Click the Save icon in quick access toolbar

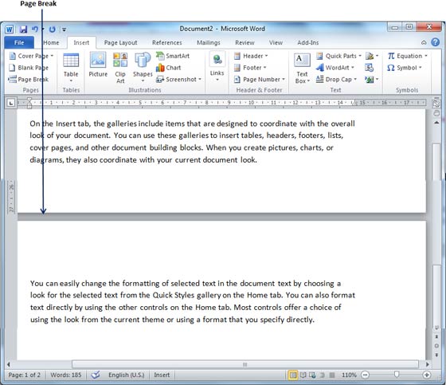(x=23, y=29)
